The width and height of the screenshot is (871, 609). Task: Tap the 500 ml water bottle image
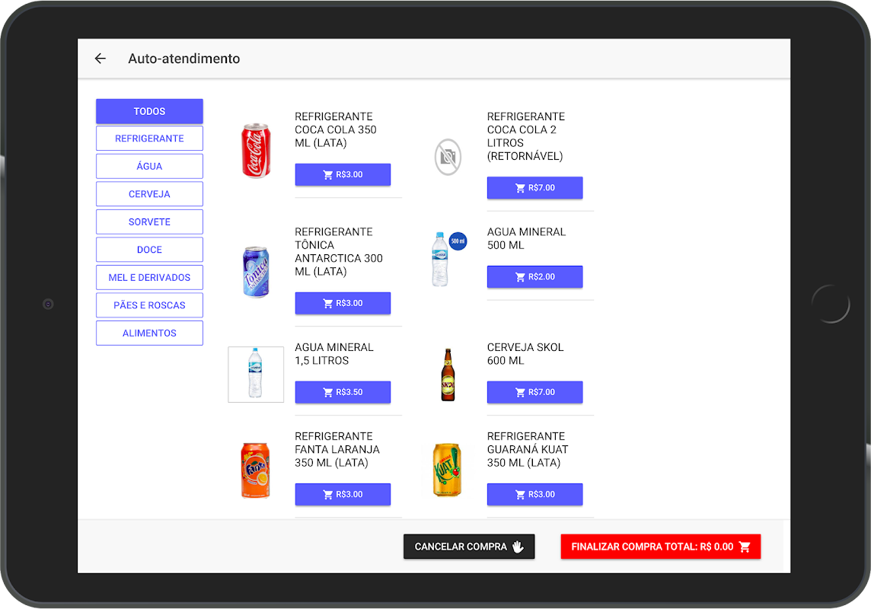(x=449, y=260)
